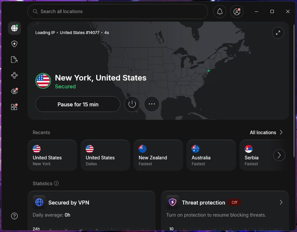Click the search magnifier icon
This screenshot has width=297, height=232.
point(35,11)
